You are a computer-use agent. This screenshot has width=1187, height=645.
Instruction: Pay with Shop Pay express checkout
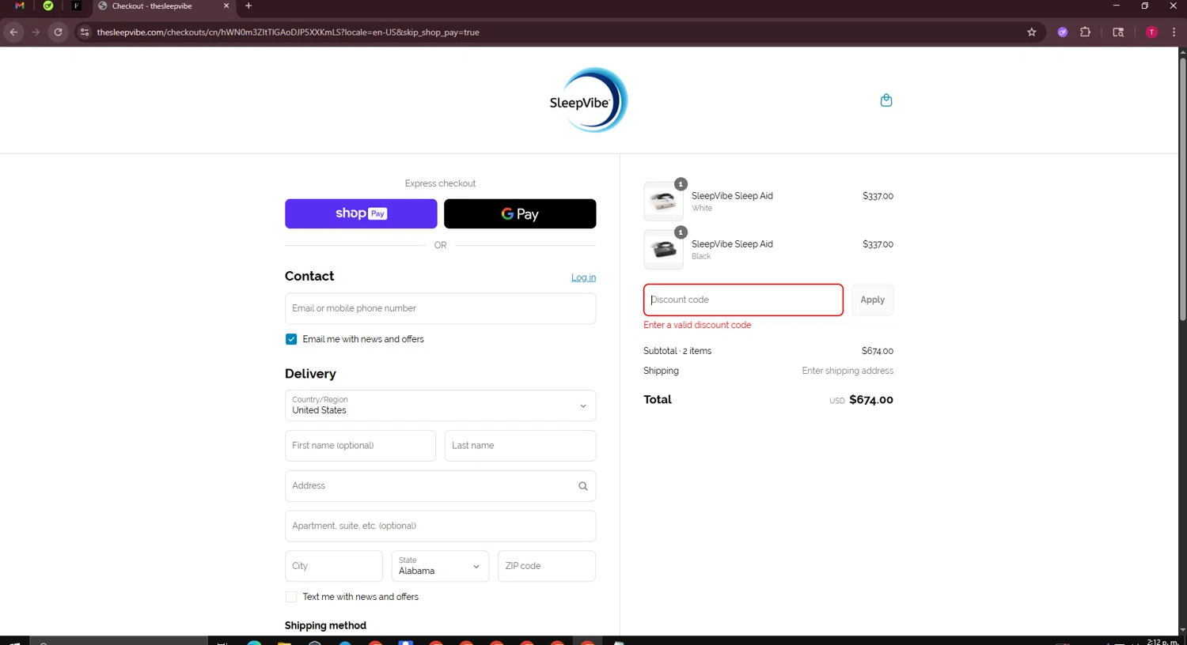coord(361,213)
